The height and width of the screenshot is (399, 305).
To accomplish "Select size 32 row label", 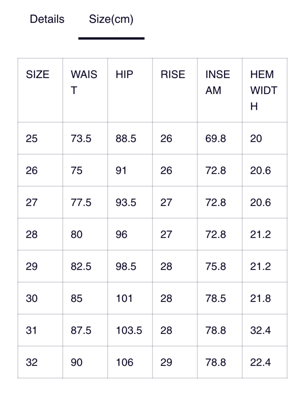I will pos(32,362).
